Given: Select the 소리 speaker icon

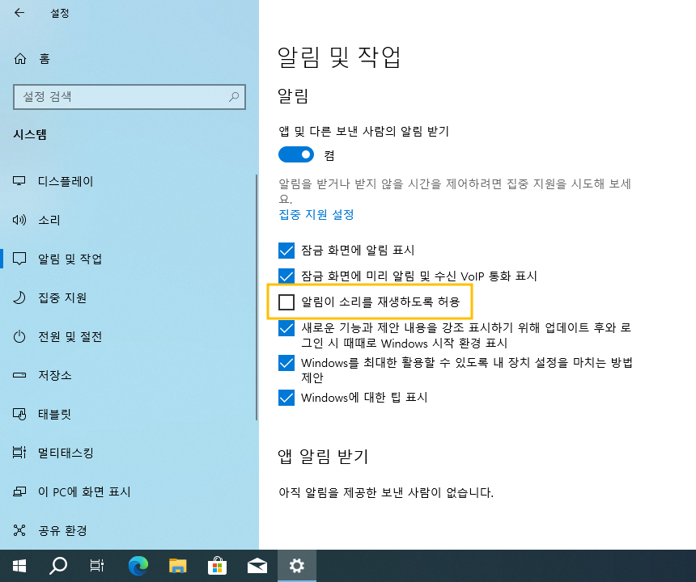Looking at the screenshot, I should pos(19,220).
